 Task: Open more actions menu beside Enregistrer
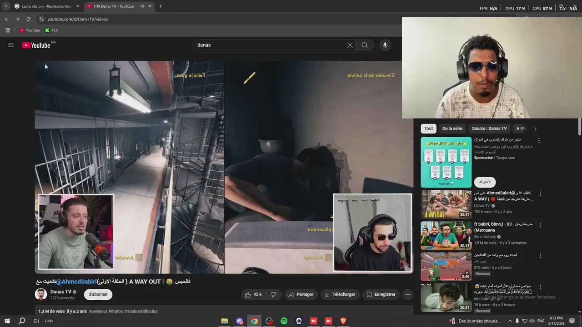[408, 294]
